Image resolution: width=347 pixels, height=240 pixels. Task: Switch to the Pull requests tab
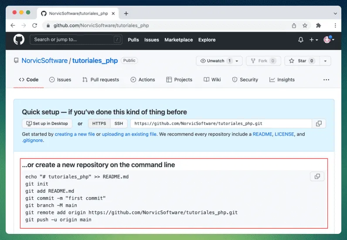(101, 79)
